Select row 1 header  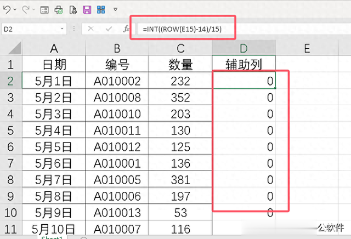pyautogui.click(x=11, y=64)
